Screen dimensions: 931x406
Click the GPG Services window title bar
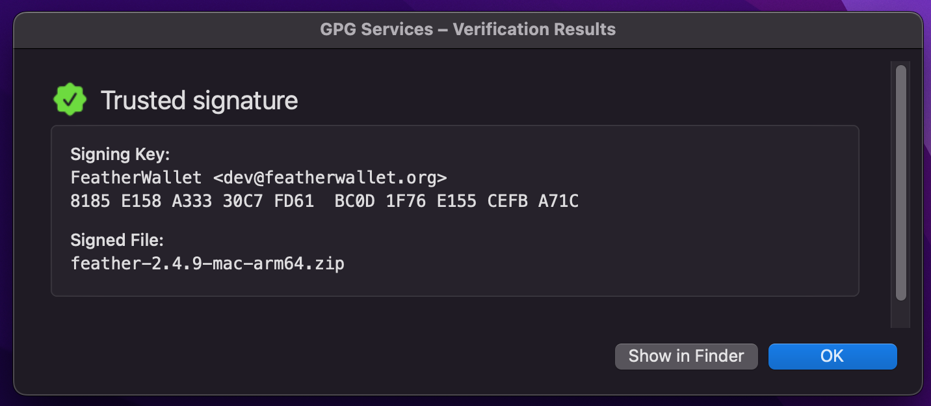coord(467,29)
